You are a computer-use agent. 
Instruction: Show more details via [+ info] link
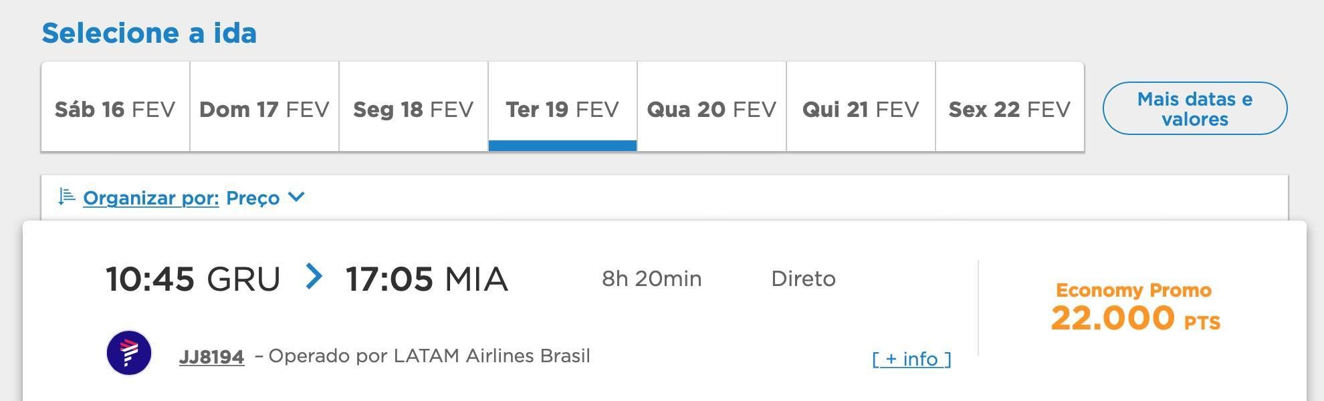click(x=911, y=359)
